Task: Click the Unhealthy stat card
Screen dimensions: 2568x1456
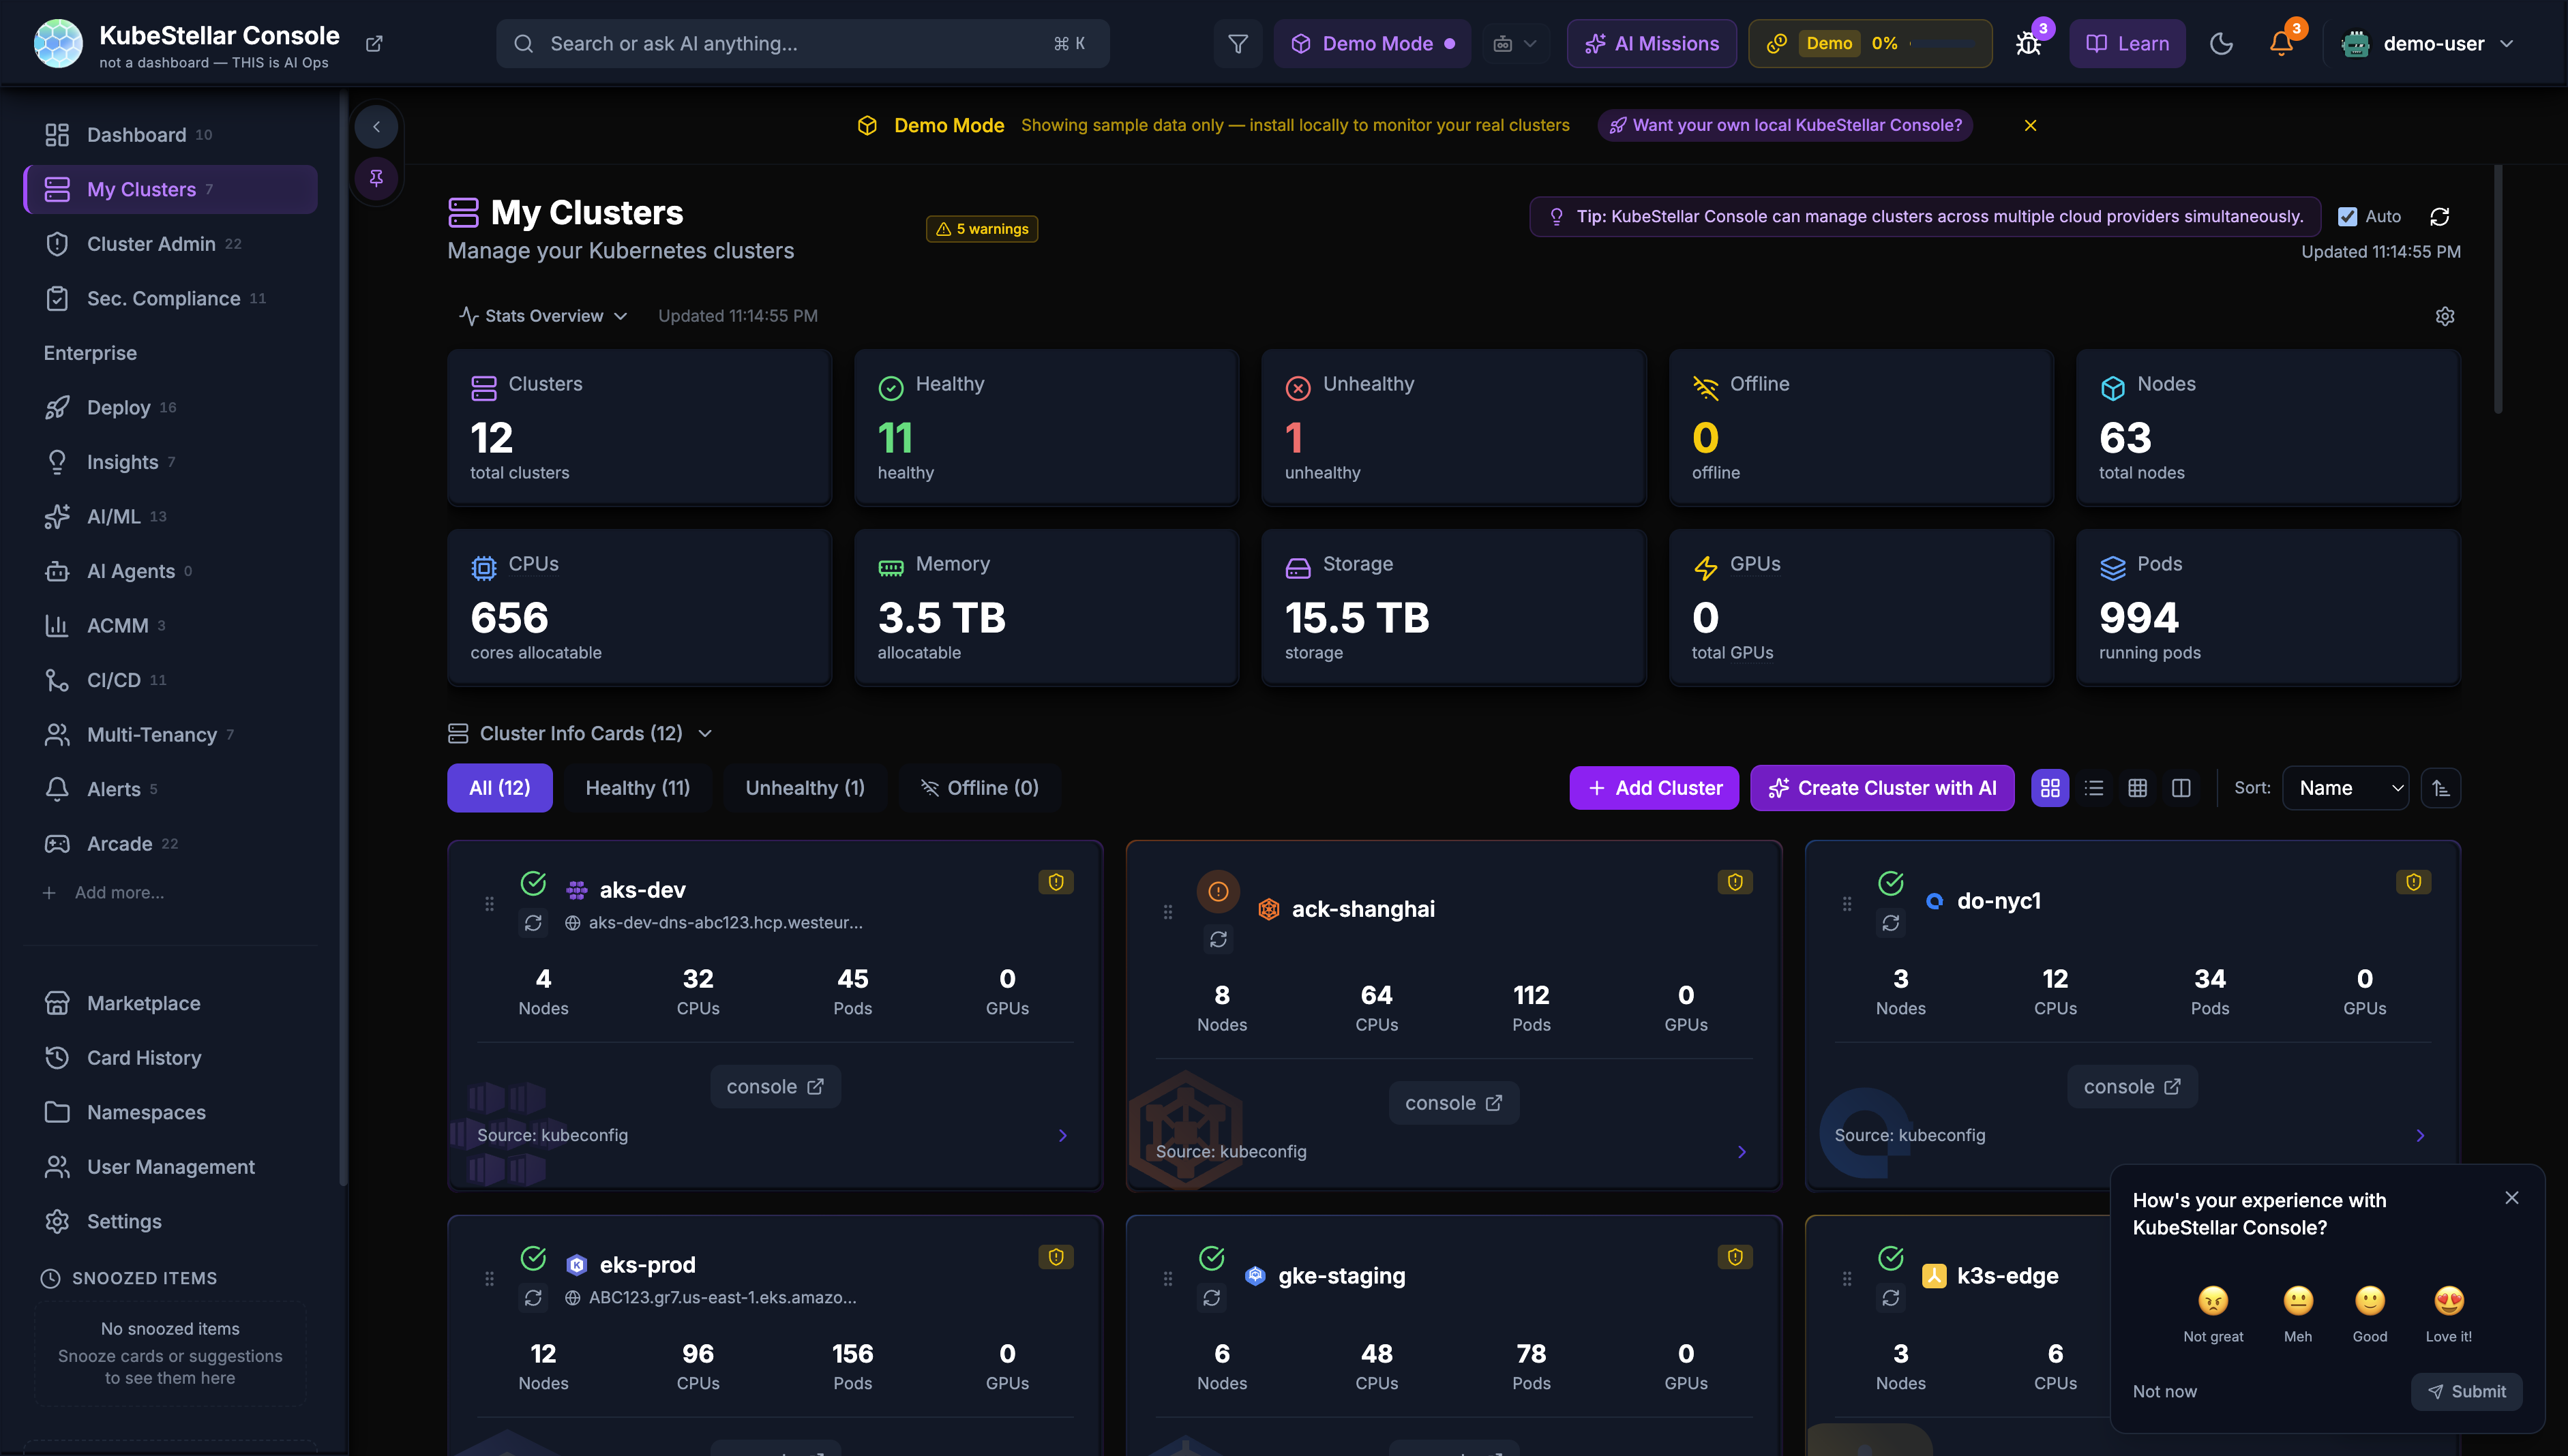Action: pos(1452,427)
